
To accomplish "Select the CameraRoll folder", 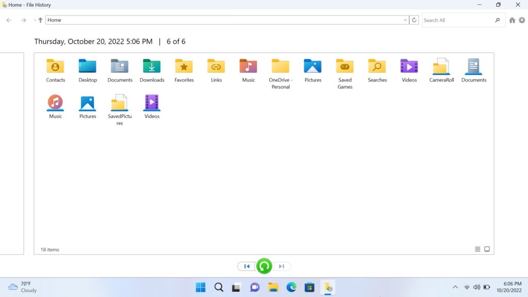I will click(x=441, y=68).
